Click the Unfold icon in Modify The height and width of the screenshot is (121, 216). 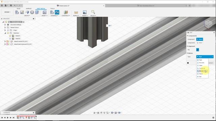44,12
